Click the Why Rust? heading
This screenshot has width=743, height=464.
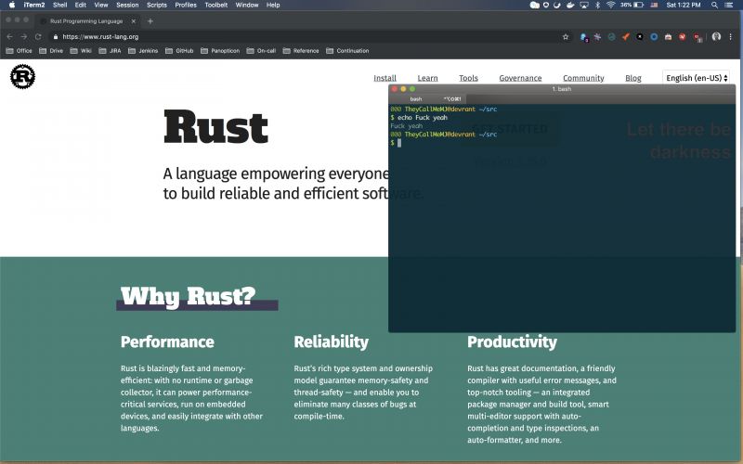[x=189, y=296]
